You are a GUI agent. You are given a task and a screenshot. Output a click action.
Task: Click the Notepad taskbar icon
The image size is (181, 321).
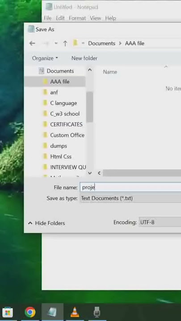[x=53, y=313]
